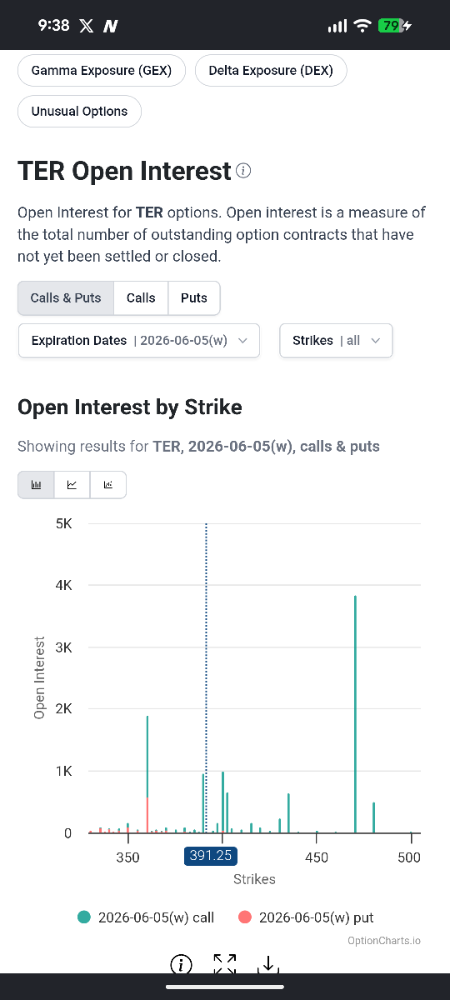Open the X app notification icon
This screenshot has width=450, height=1000.
[86, 26]
